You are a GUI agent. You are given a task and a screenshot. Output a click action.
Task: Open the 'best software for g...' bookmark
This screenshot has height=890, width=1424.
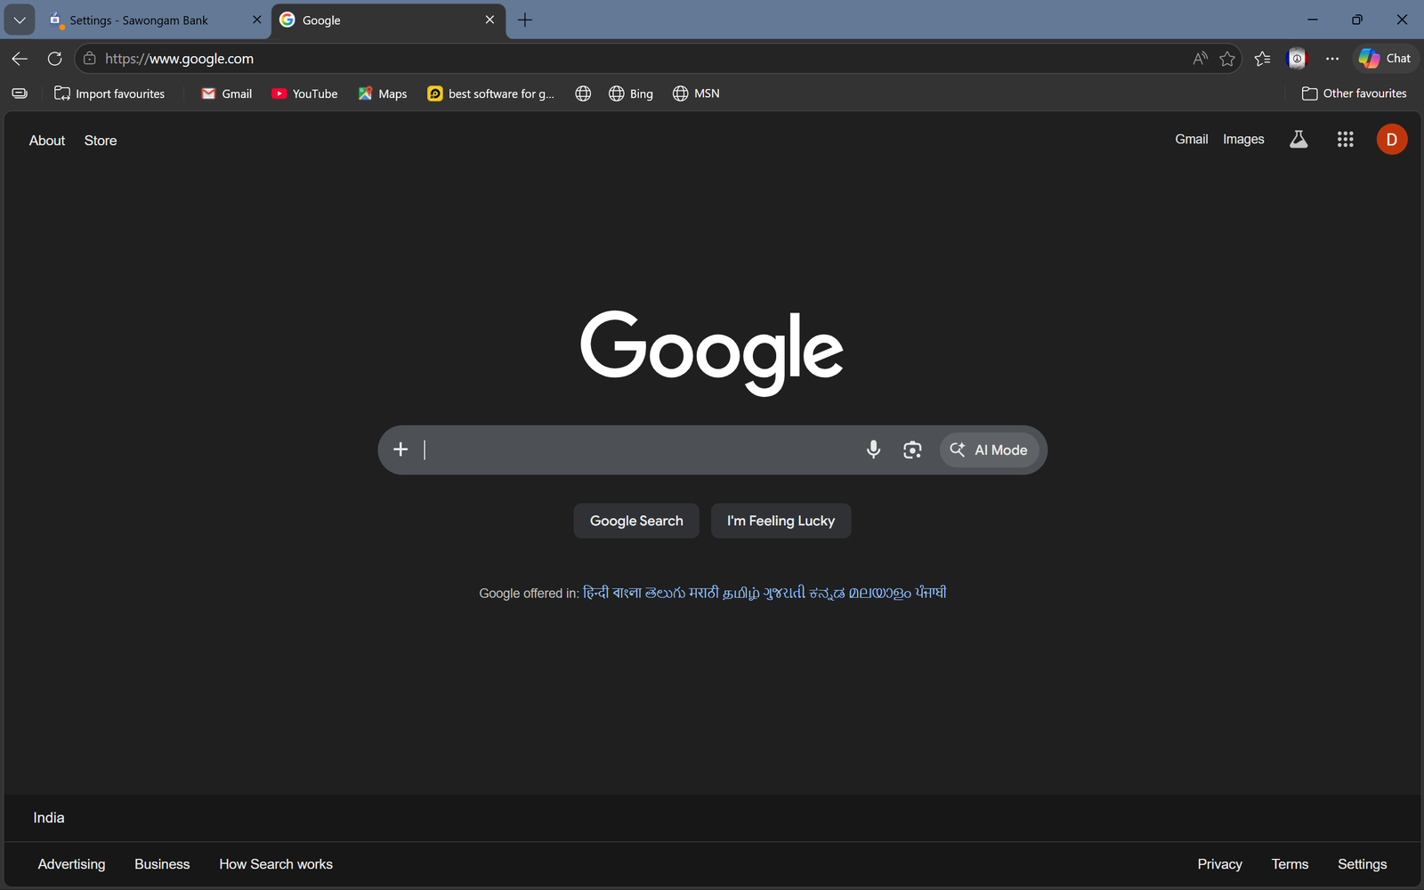click(x=490, y=93)
